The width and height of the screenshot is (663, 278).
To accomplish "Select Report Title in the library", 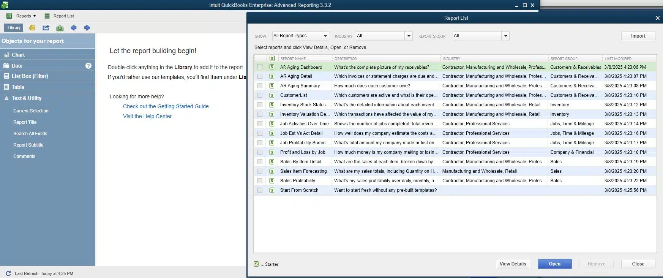I will click(25, 122).
